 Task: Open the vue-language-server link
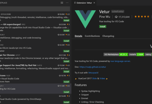coord(120,61)
